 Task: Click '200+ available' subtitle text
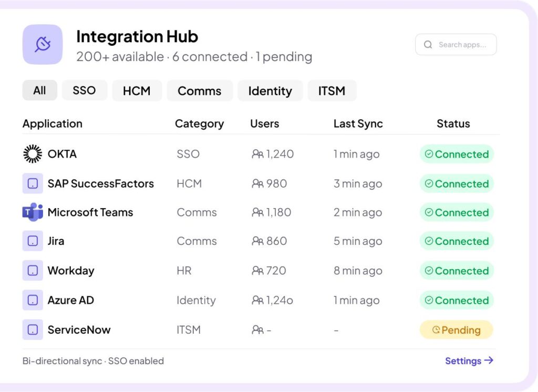click(x=120, y=57)
